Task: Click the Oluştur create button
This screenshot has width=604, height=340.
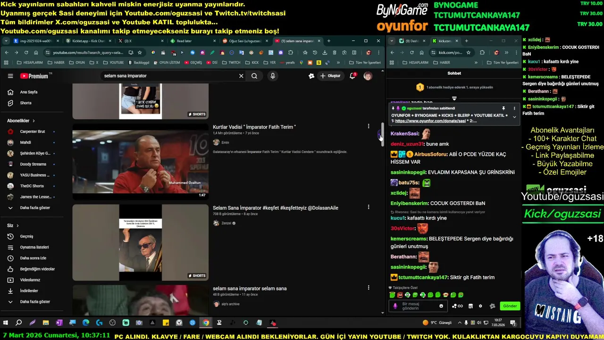Action: 330,76
